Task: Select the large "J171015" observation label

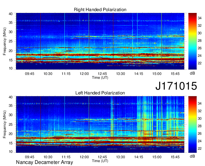Action: click(176, 86)
